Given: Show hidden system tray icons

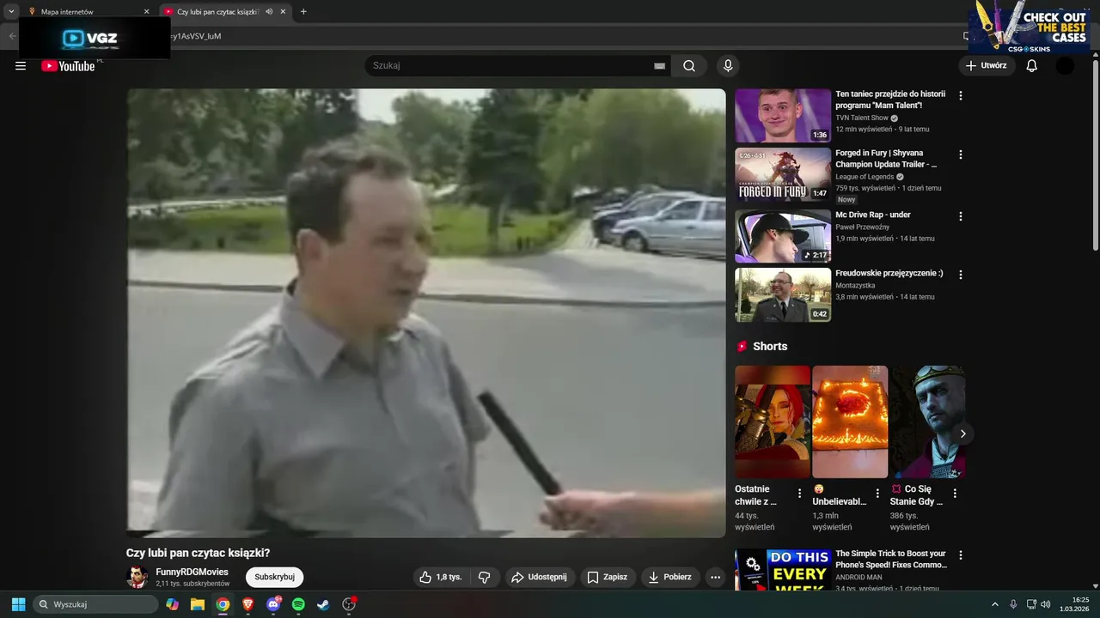Looking at the screenshot, I should [995, 604].
